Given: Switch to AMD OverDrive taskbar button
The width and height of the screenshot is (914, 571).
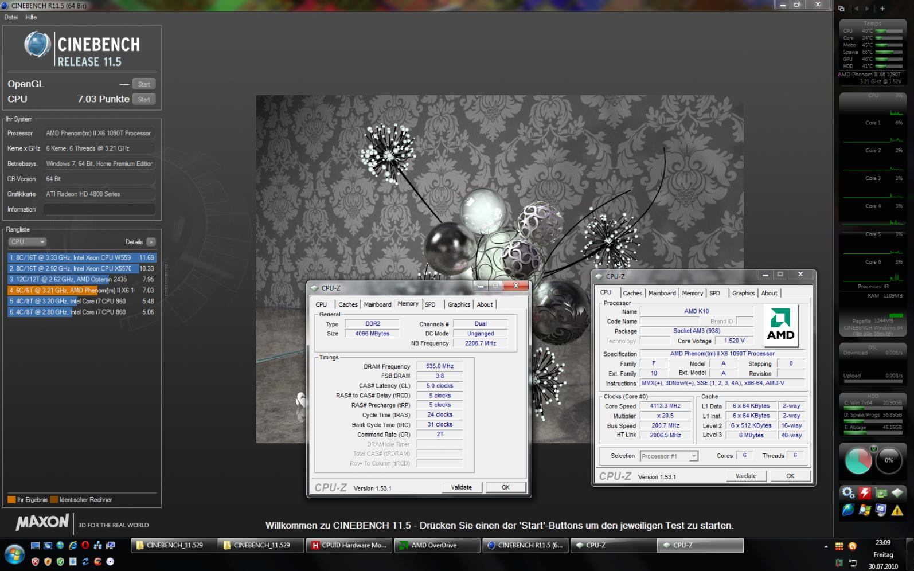Looking at the screenshot, I should click(438, 545).
